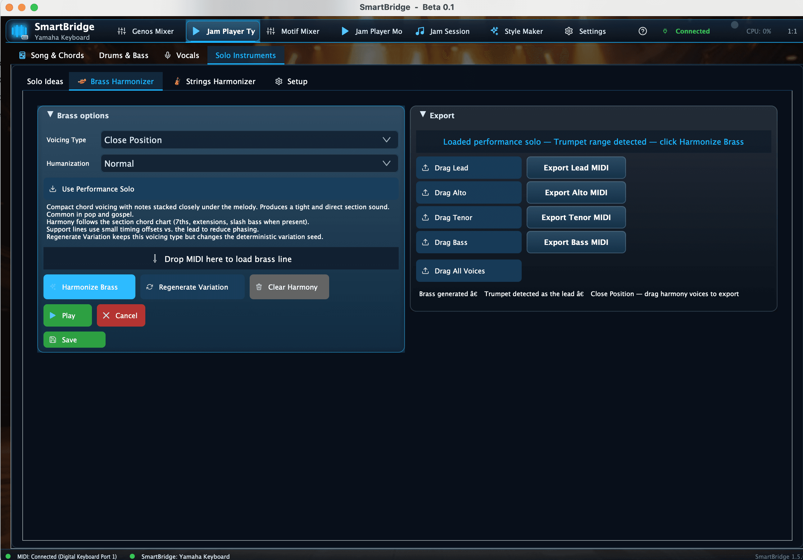Open Motif Mixer tab
The width and height of the screenshot is (803, 560).
point(293,31)
